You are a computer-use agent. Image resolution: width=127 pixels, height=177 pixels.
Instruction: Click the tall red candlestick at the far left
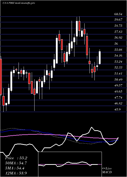pyautogui.click(x=1, y=77)
